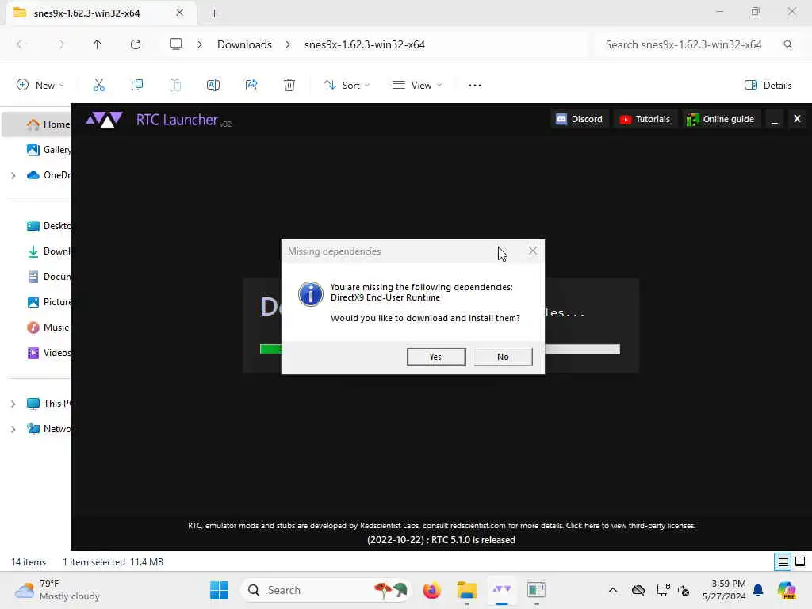This screenshot has height=609, width=812.
Task: Click the Rename icon in File Explorer
Action: [x=213, y=86]
